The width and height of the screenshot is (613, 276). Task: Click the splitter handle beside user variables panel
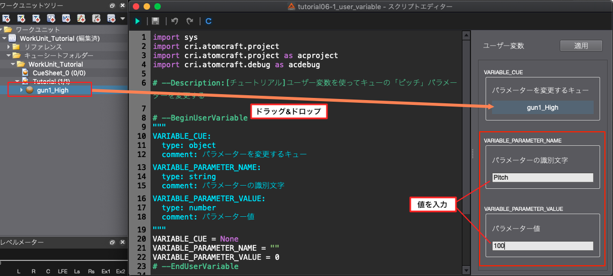[x=473, y=153]
